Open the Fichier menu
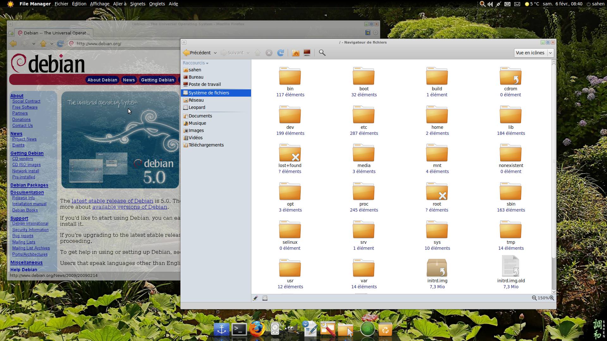Viewport: 607px width, 341px height. coord(61,4)
